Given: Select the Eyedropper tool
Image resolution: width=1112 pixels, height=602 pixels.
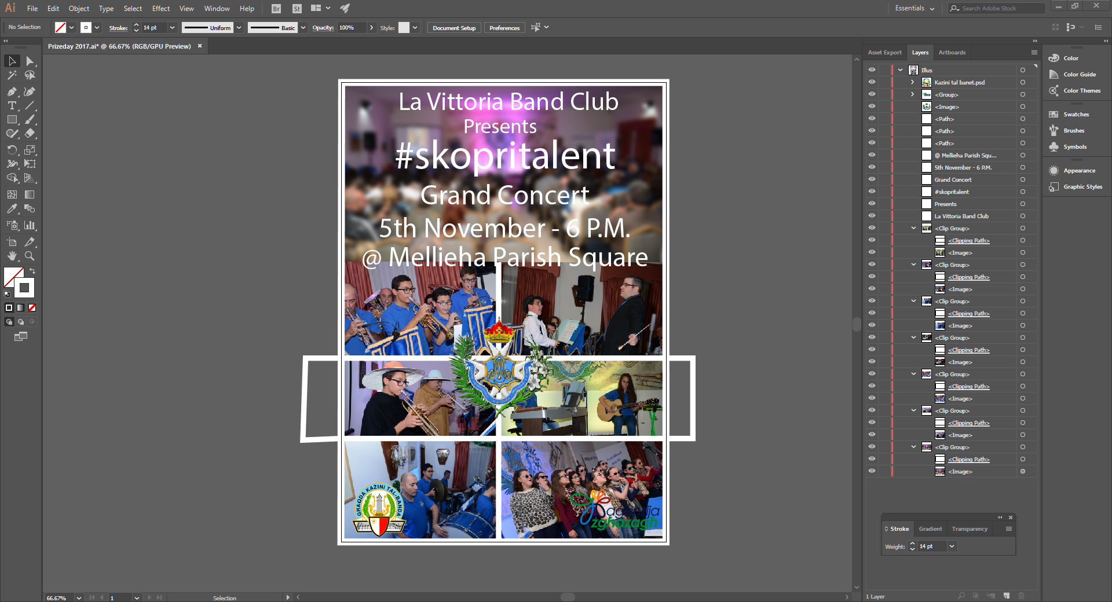Looking at the screenshot, I should (x=12, y=208).
